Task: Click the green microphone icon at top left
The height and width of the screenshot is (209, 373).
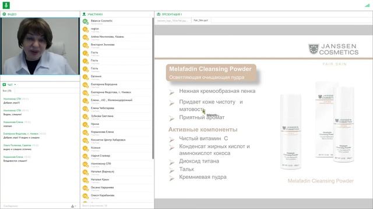Action: pos(6,5)
